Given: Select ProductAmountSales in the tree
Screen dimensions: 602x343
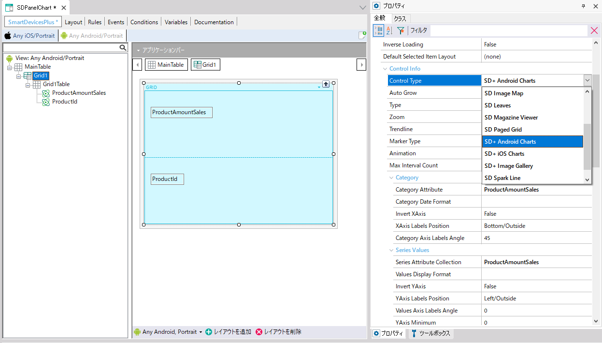Looking at the screenshot, I should click(79, 93).
